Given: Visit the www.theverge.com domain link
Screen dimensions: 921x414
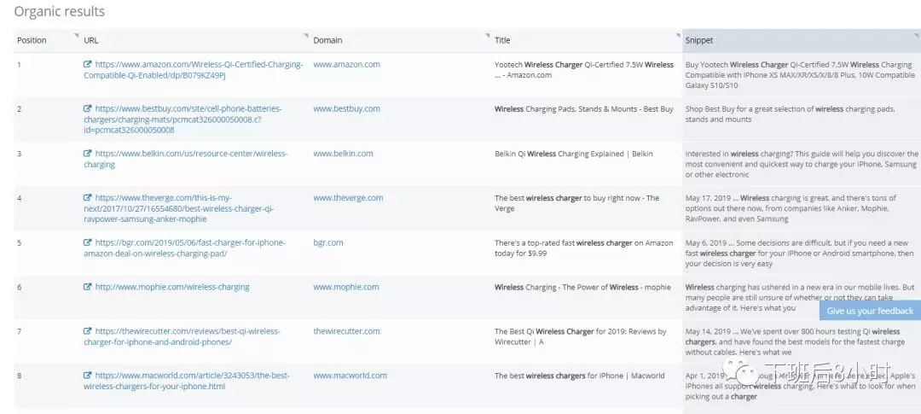Looking at the screenshot, I should (x=348, y=198).
